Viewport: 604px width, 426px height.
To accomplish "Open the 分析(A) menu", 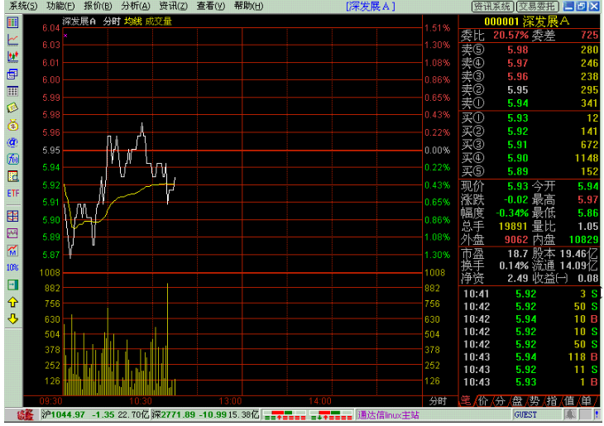I will (136, 6).
